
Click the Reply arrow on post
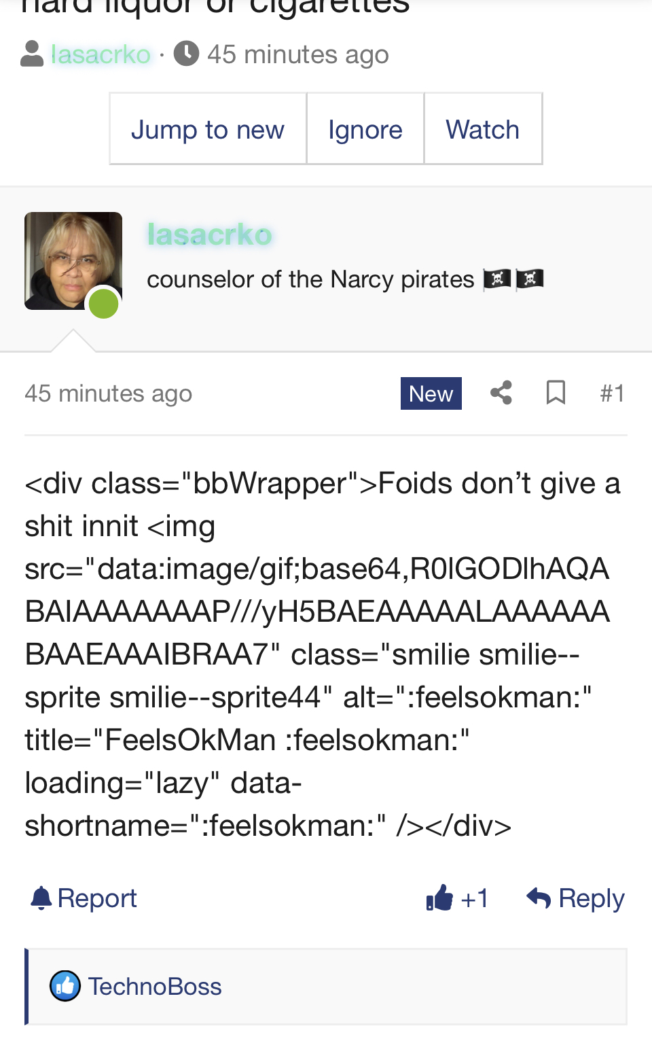coord(539,898)
